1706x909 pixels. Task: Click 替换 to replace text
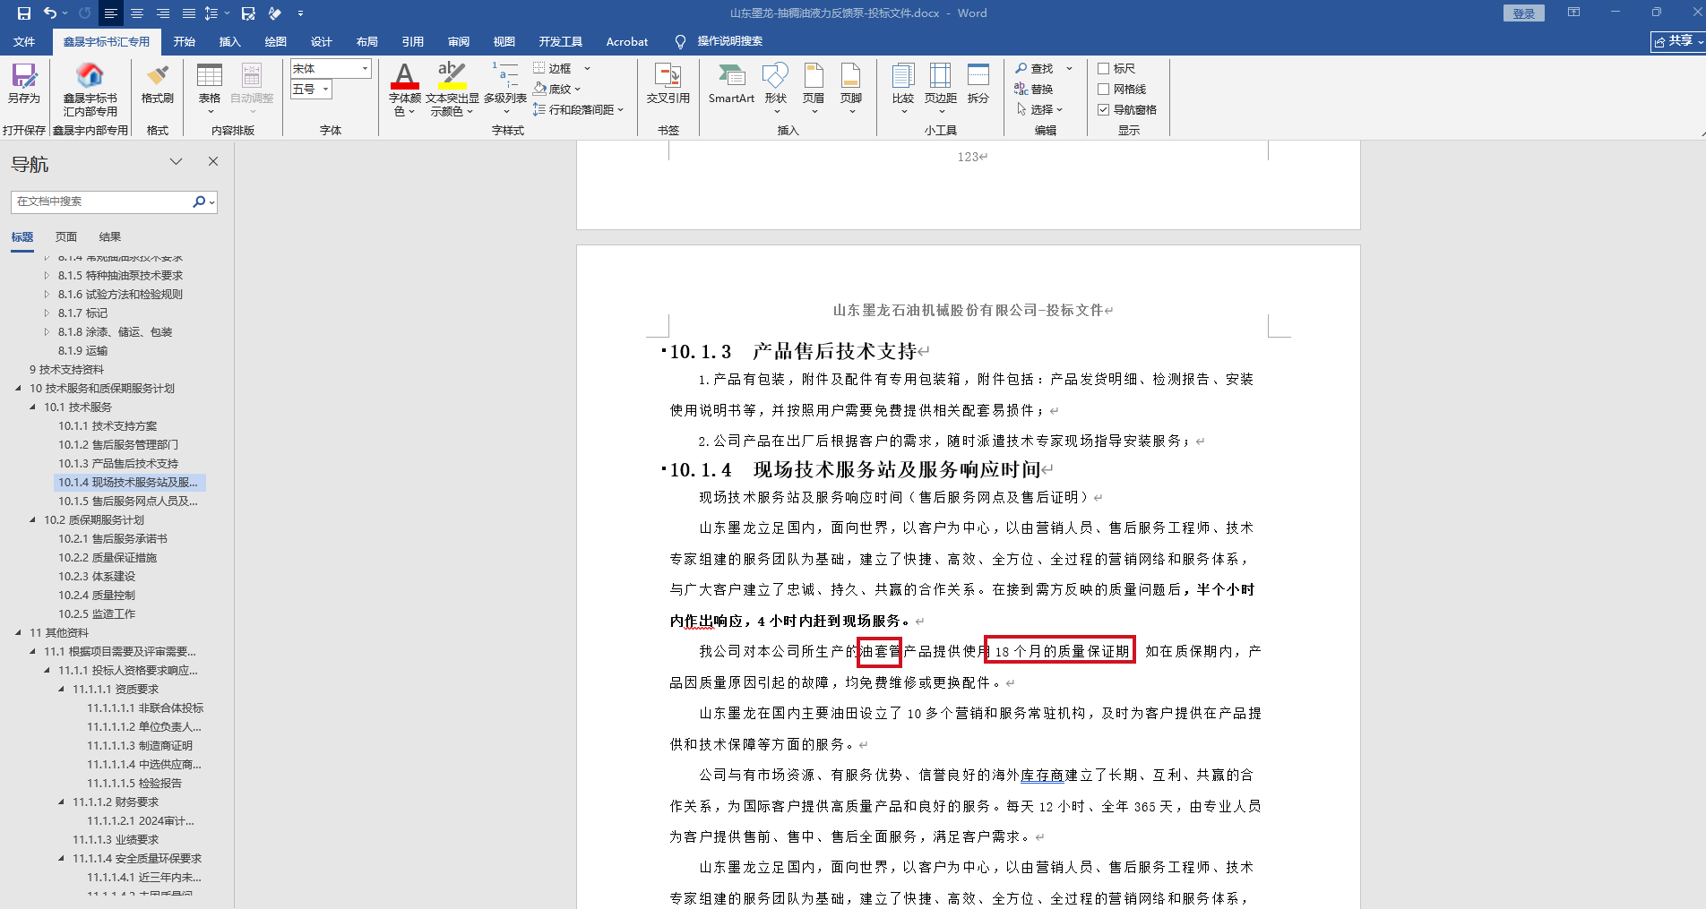point(1034,89)
